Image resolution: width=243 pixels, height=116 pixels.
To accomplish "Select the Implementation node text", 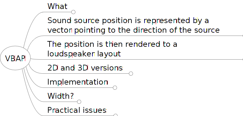I will pyautogui.click(x=77, y=82).
